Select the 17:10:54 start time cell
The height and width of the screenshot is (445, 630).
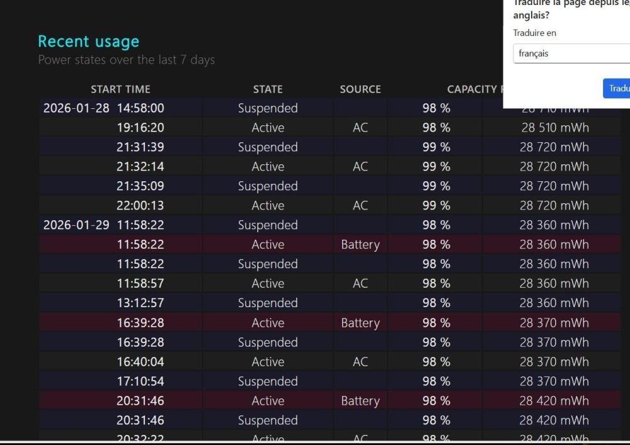[x=140, y=381]
